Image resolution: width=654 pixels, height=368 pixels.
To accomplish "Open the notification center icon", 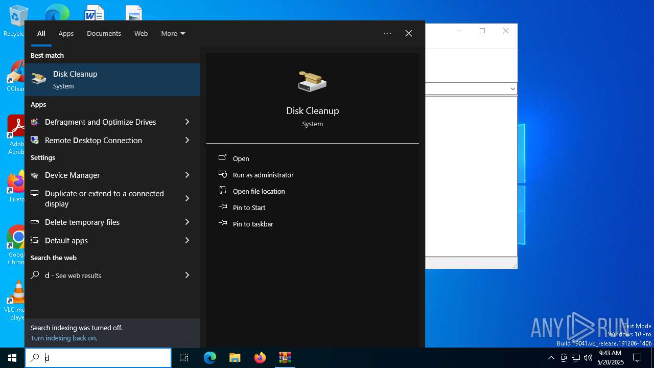I will tap(637, 358).
